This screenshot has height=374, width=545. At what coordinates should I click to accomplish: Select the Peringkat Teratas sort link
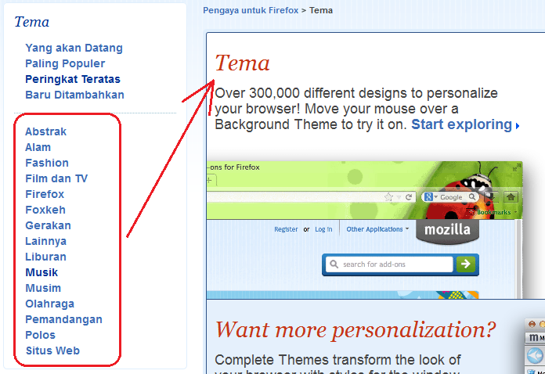(73, 79)
